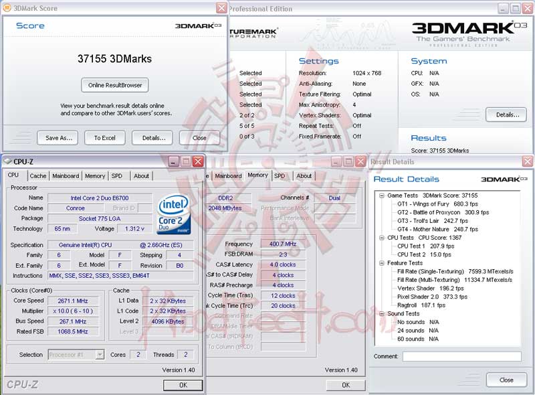Close the 3DMark03 Professional Edition window

(x=528, y=8)
